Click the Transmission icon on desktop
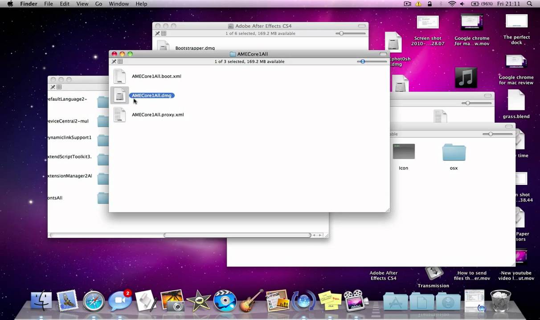 434,272
